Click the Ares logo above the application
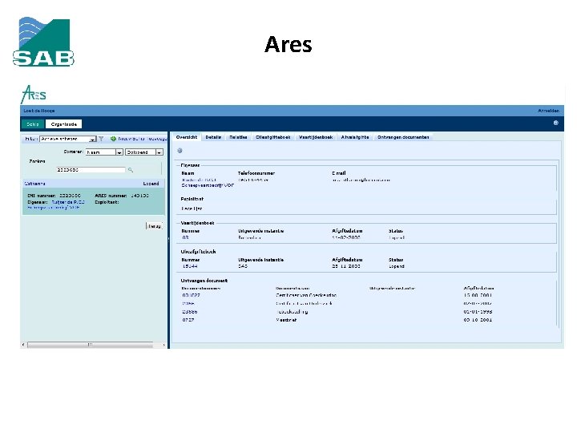 34,95
